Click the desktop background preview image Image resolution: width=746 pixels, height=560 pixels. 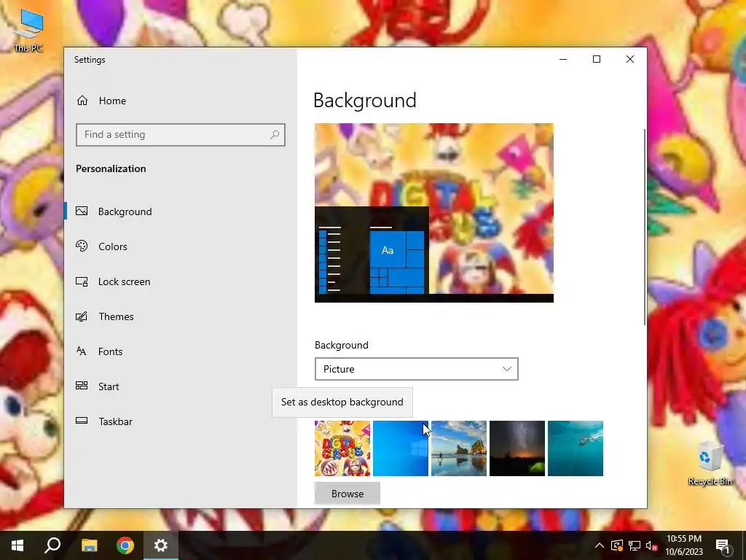click(434, 213)
